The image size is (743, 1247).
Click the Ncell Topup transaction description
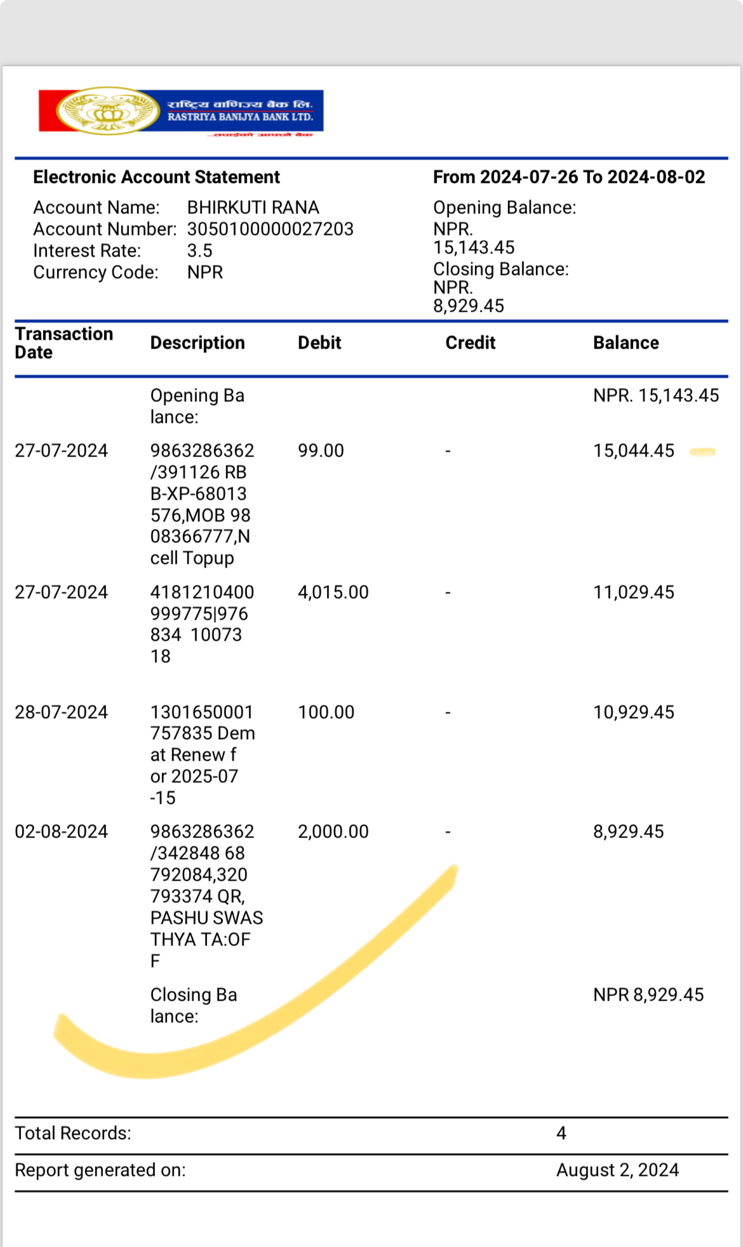[x=202, y=504]
